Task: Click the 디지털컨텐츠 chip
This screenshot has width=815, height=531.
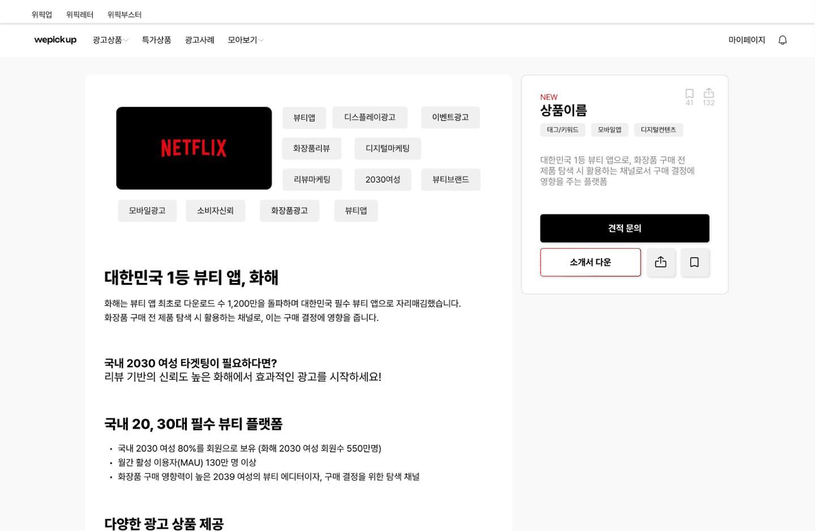Action: coord(658,130)
